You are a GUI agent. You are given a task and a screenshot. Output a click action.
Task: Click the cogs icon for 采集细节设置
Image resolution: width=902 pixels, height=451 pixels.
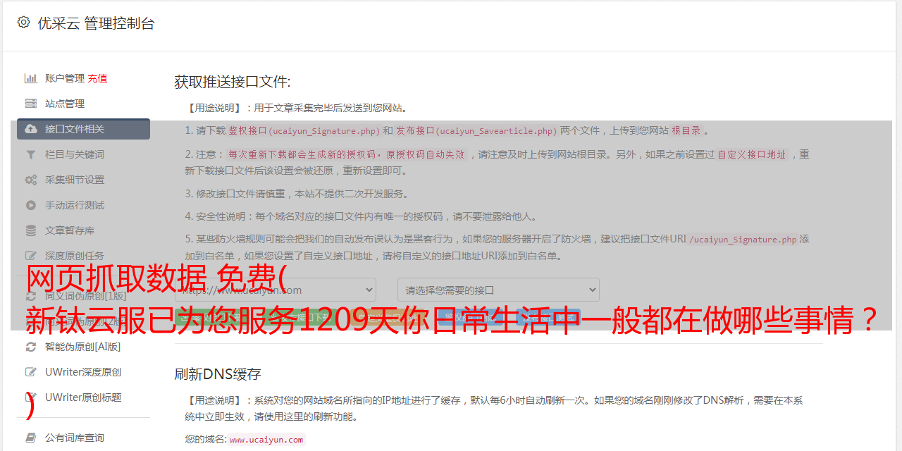[31, 180]
